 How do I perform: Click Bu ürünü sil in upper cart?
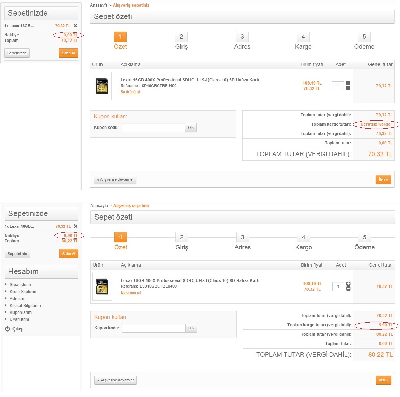pos(130,92)
